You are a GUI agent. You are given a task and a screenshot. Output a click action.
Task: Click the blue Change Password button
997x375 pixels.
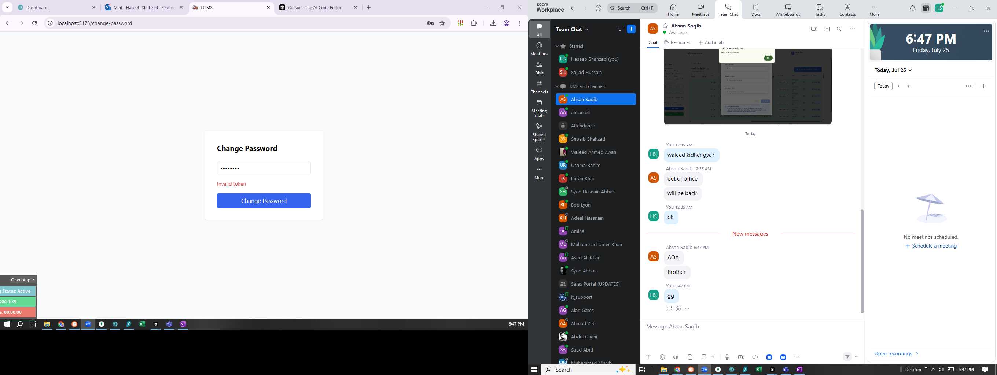pyautogui.click(x=264, y=201)
